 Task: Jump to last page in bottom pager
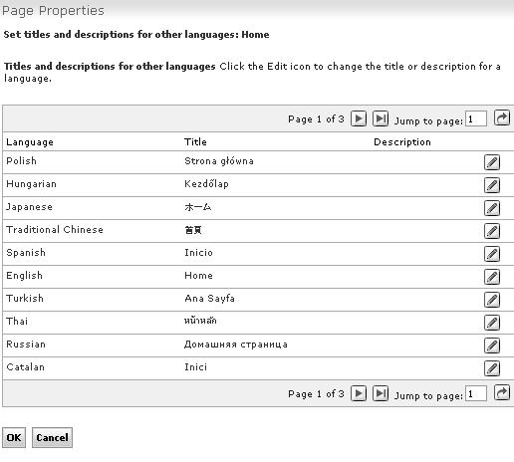click(x=381, y=393)
